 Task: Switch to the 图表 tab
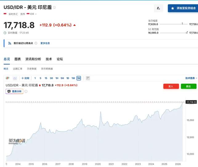point(18,59)
